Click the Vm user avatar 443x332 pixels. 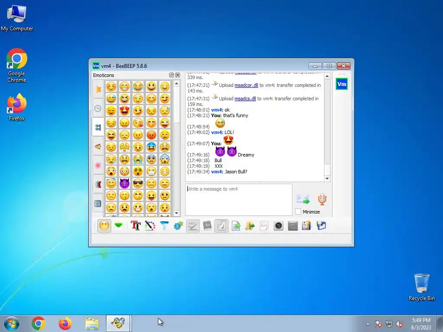tap(342, 84)
